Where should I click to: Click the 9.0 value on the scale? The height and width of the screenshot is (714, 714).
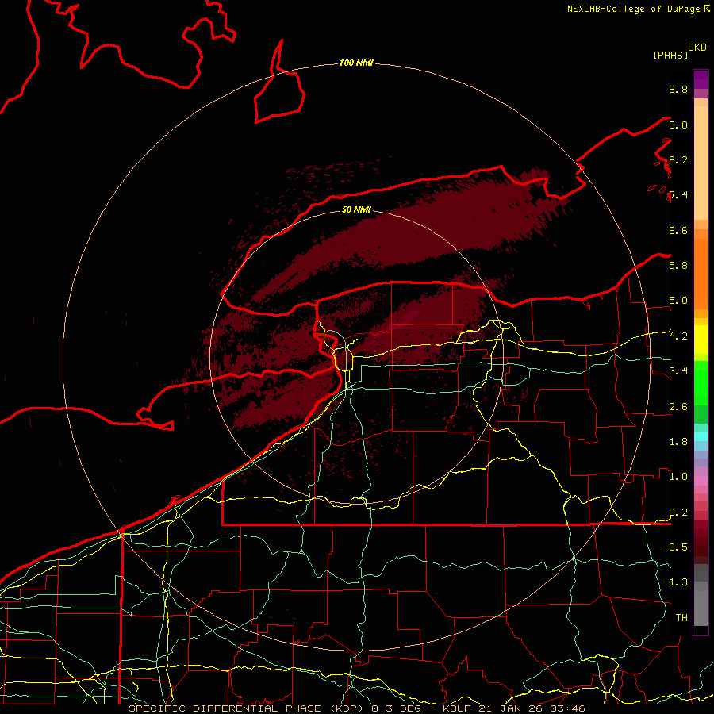[x=678, y=125]
